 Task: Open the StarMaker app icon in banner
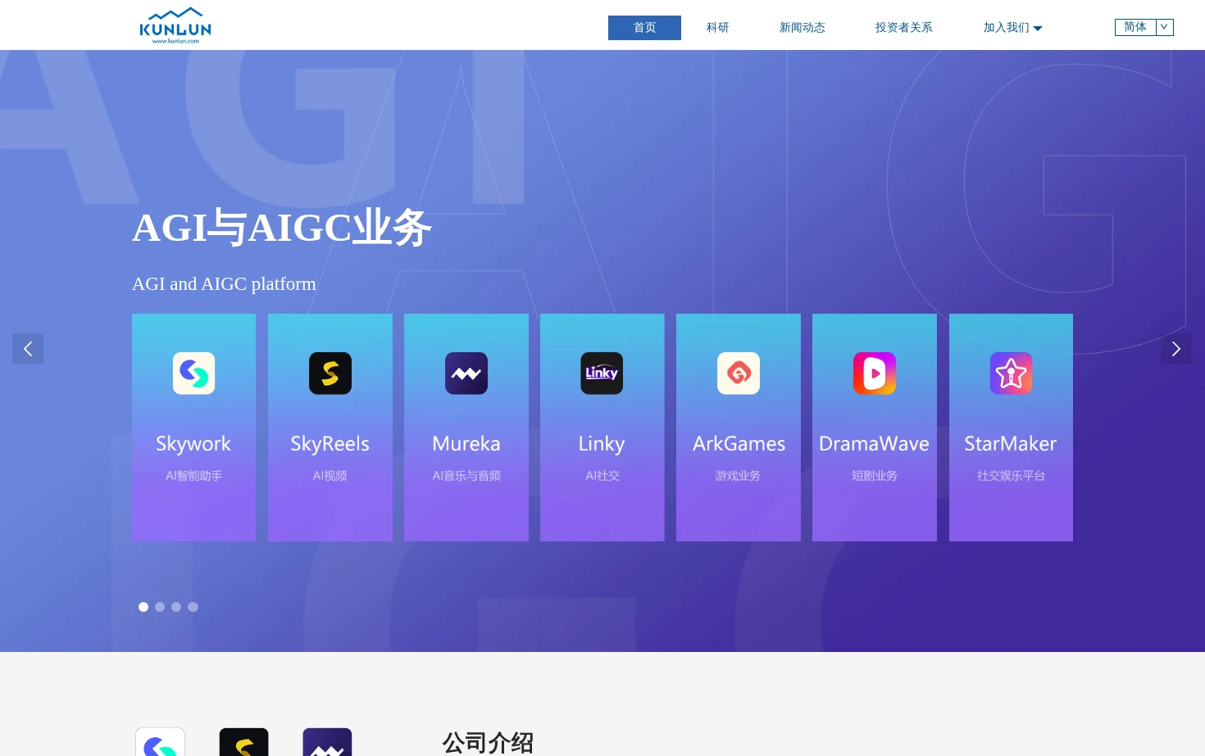click(1011, 373)
